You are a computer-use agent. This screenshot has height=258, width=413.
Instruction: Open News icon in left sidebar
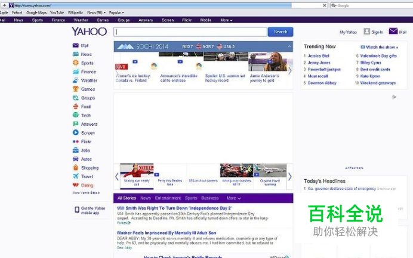coord(76,54)
